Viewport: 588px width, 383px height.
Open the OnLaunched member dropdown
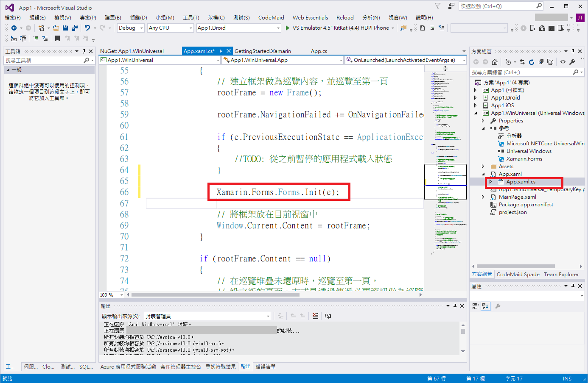[x=406, y=60]
